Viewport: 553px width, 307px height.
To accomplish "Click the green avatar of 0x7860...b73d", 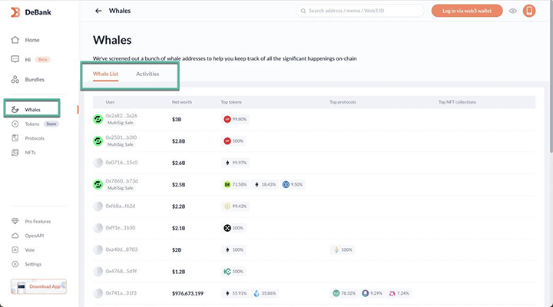I will click(98, 184).
